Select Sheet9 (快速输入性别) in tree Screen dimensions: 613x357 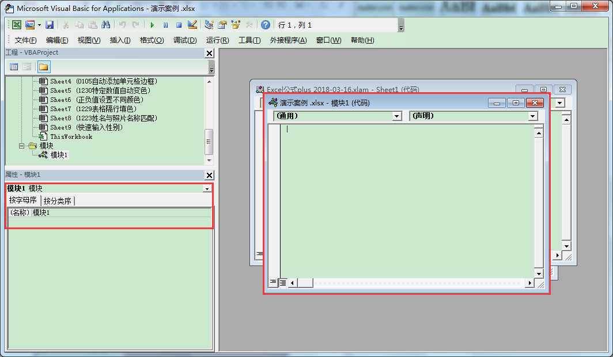click(86, 127)
